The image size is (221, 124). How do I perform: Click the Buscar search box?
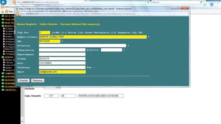click(x=175, y=2)
